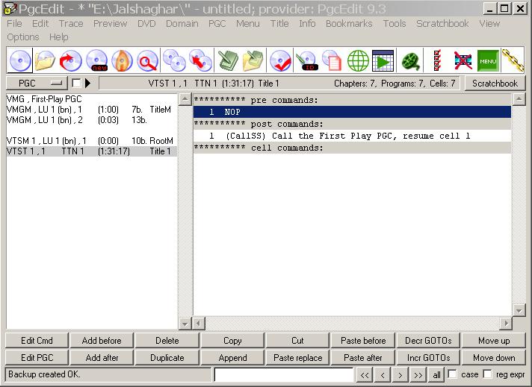Click the open folder DVD icon
The width and height of the screenshot is (532, 387).
coord(45,60)
